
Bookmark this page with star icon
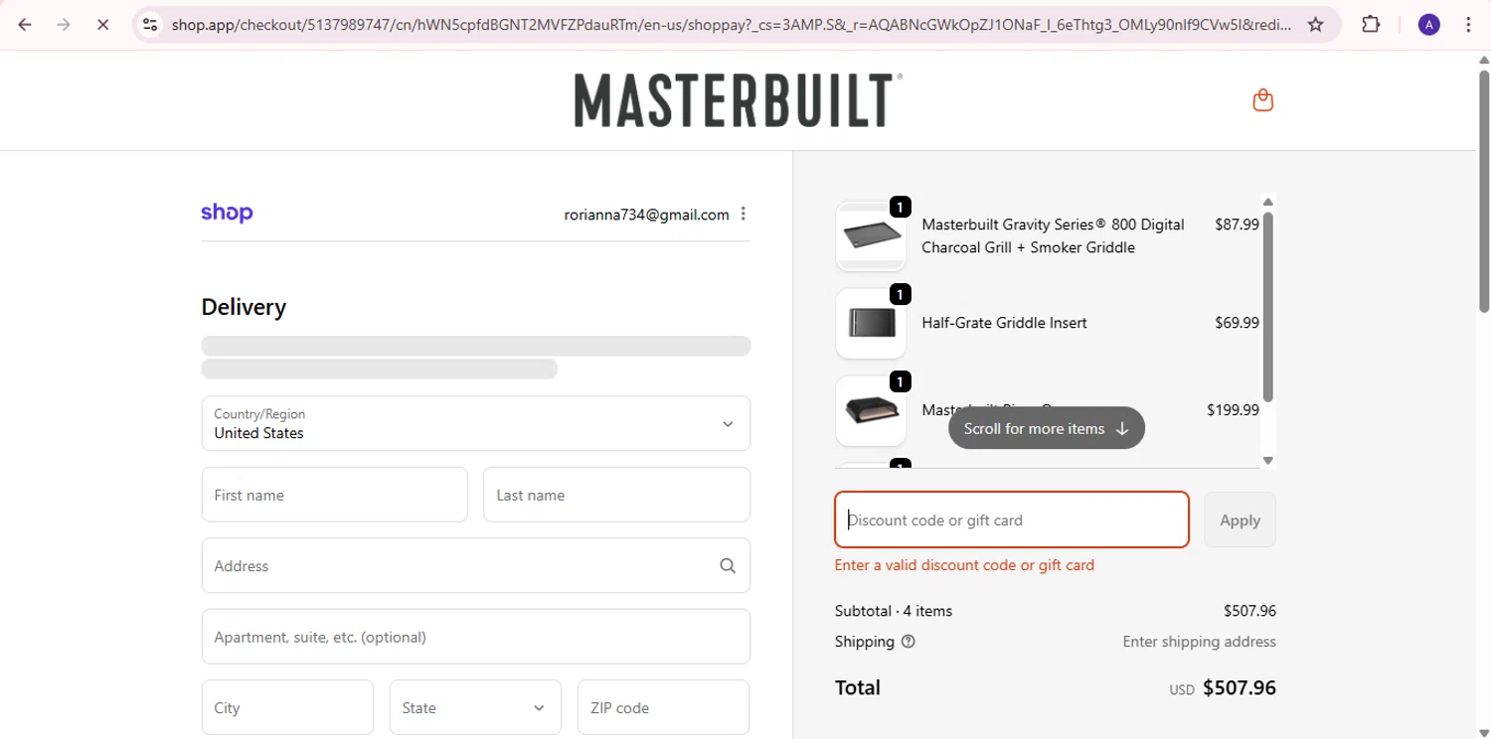(x=1315, y=25)
